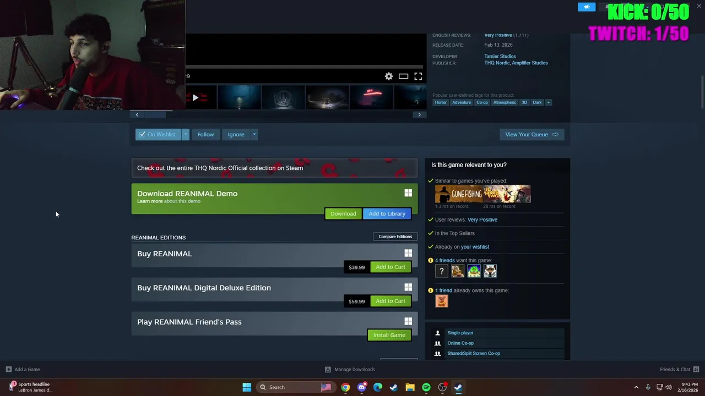Open Friends & Chat panel
Screen dimensions: 705x396
click(680, 370)
